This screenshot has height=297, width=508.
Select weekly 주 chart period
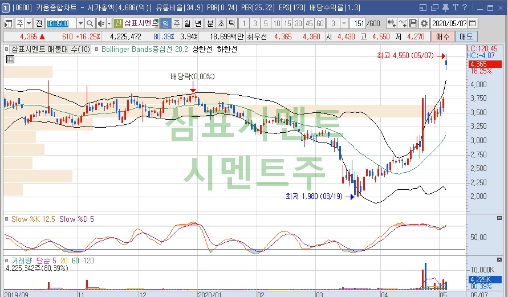coord(177,23)
